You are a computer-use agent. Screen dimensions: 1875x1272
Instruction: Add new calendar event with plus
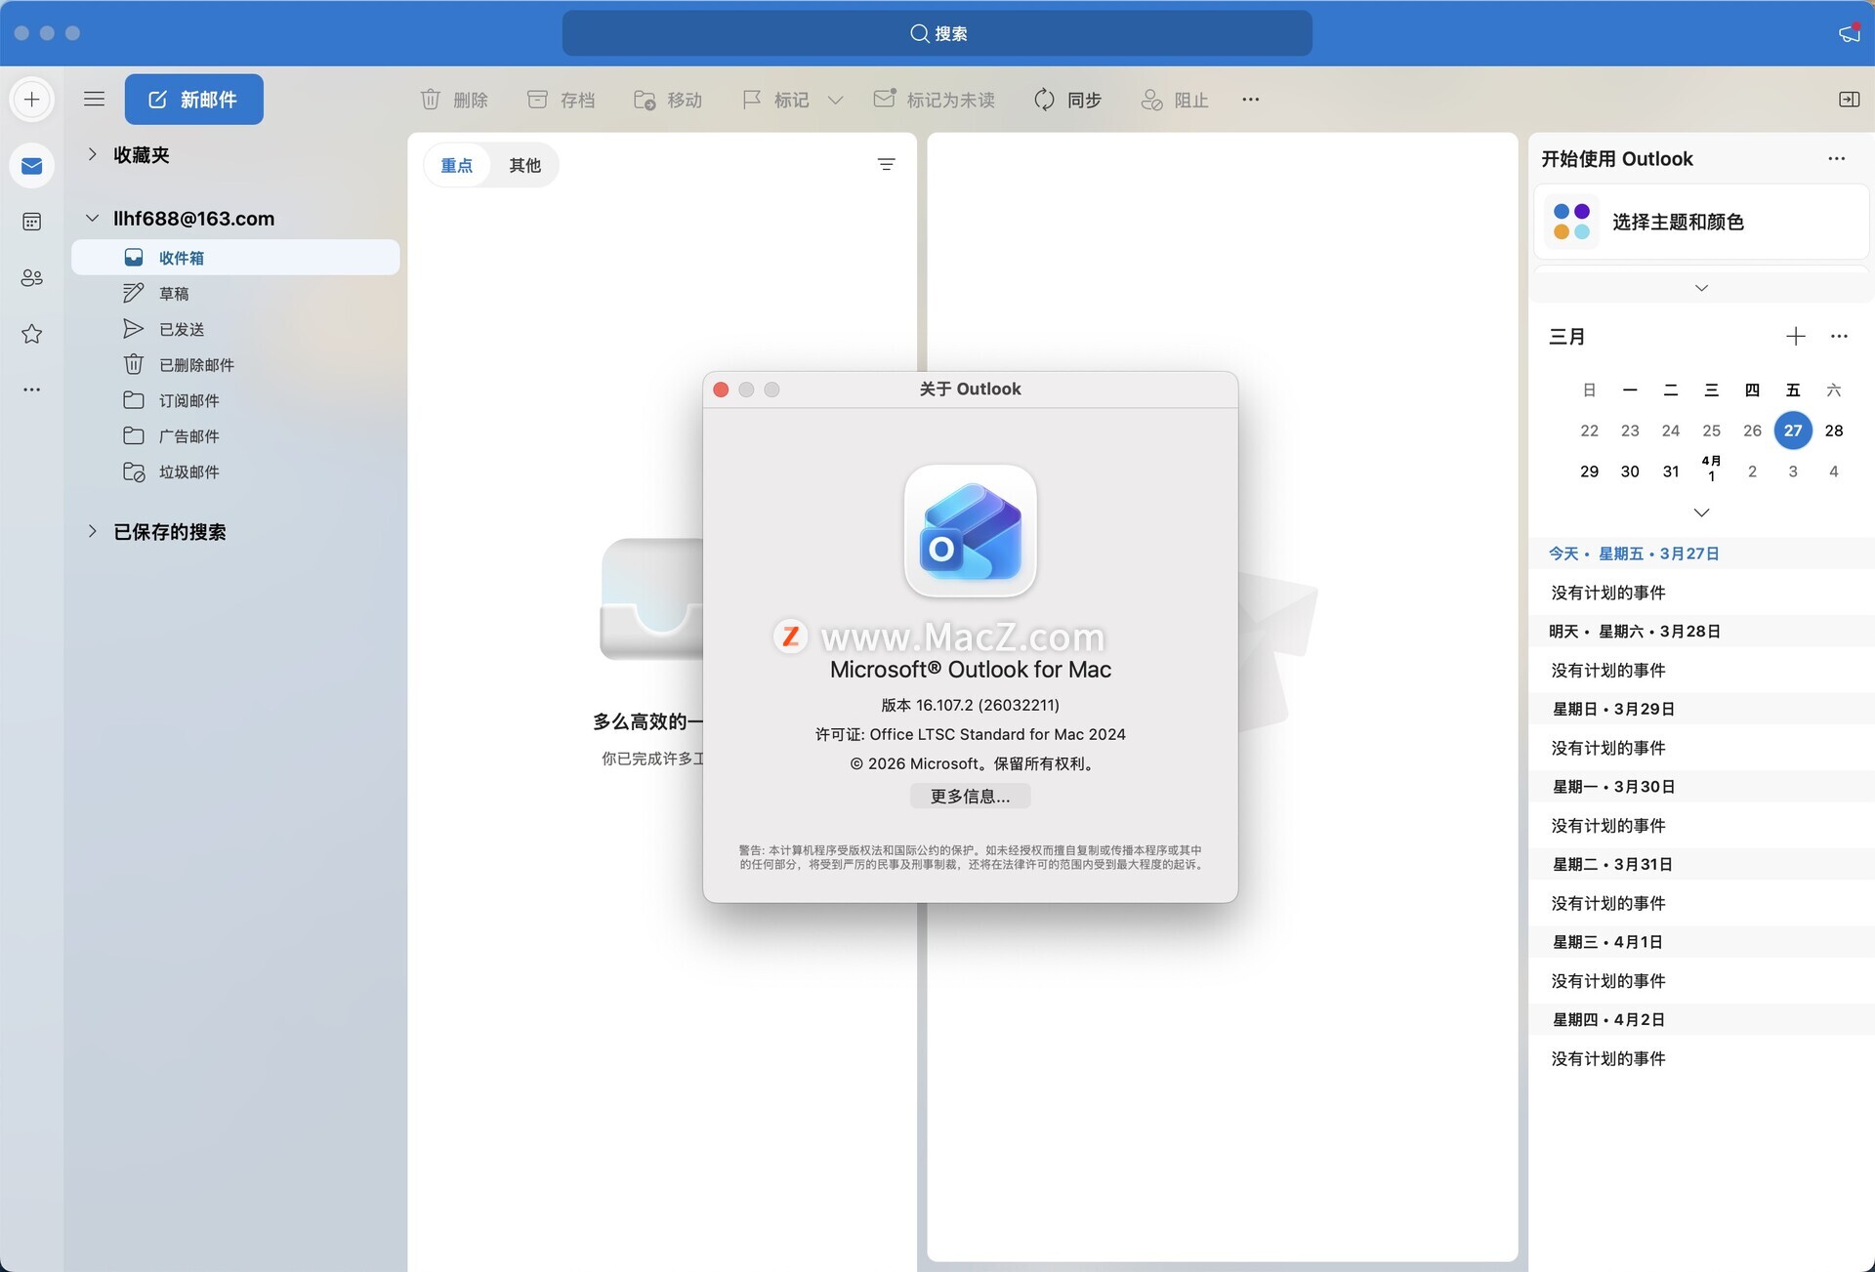[1795, 337]
